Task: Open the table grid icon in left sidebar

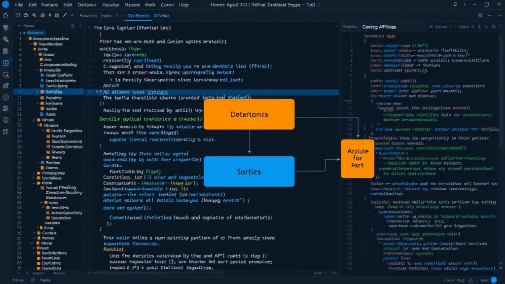Action: tap(6, 63)
